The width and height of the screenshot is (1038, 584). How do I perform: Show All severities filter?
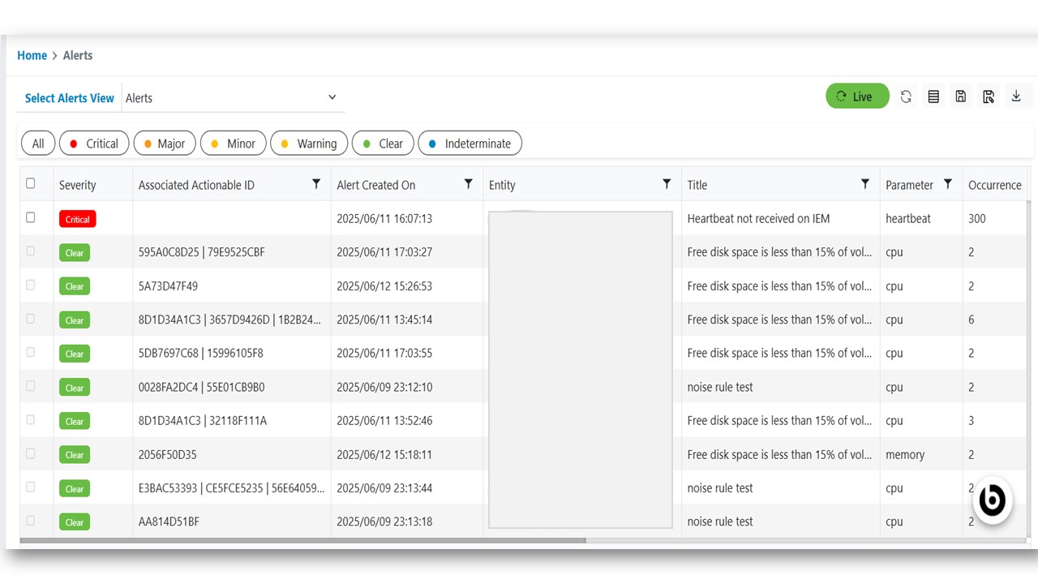(38, 144)
